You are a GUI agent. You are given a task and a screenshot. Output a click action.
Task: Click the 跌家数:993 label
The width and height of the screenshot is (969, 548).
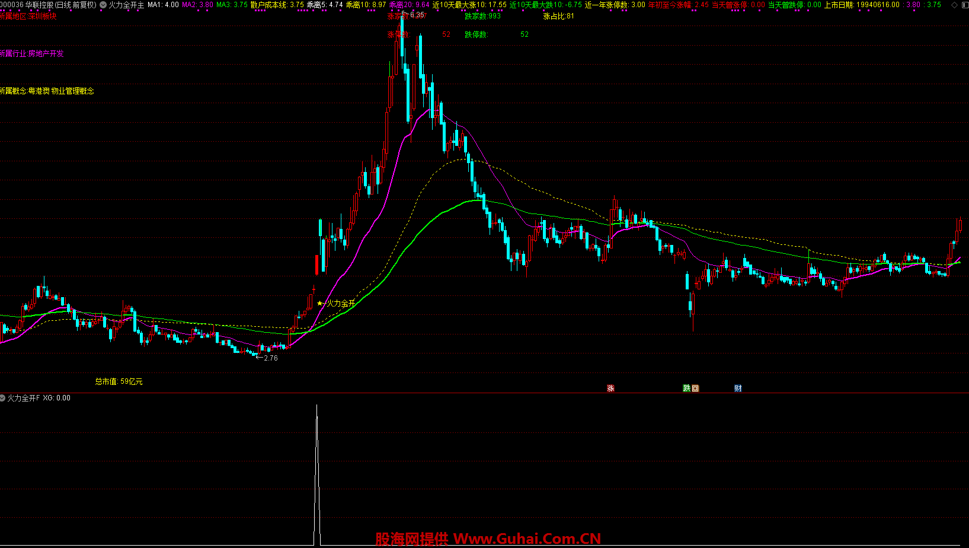click(482, 16)
